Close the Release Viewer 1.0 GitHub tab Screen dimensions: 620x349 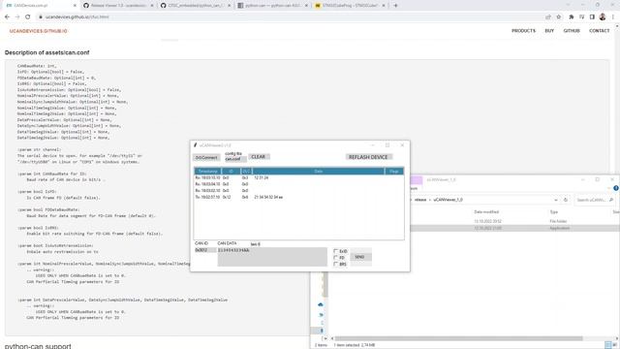[152, 6]
